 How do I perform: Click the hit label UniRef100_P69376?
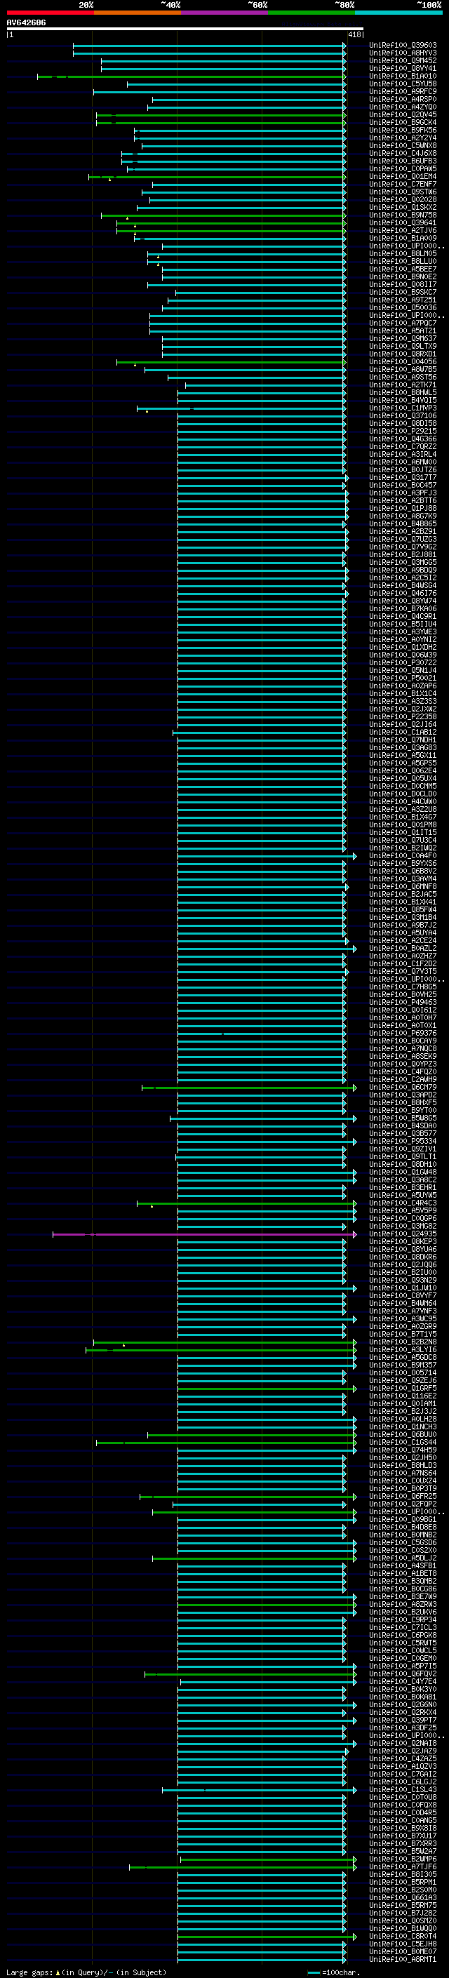point(403,1033)
